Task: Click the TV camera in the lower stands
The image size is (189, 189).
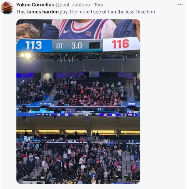Action: click(128, 176)
